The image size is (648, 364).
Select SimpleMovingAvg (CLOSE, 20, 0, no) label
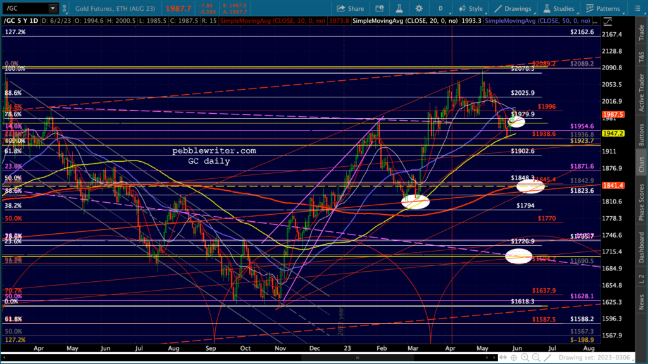pos(405,21)
